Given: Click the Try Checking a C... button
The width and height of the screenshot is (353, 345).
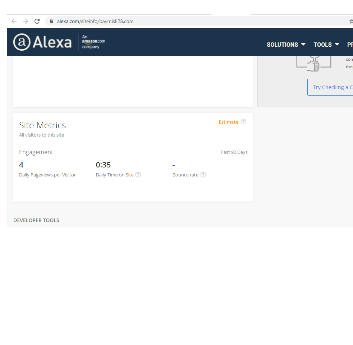Looking at the screenshot, I should [x=330, y=87].
